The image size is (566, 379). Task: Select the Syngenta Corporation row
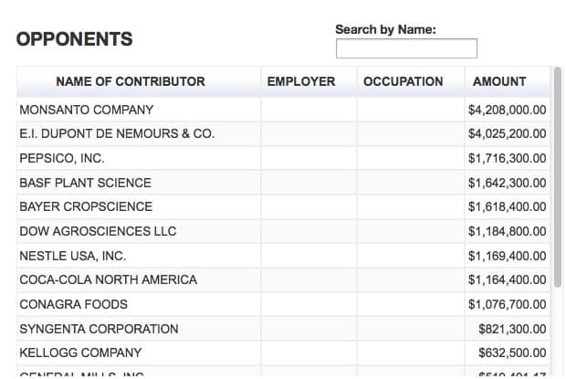(x=99, y=329)
